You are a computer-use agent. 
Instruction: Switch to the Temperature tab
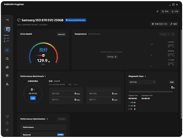(80, 34)
